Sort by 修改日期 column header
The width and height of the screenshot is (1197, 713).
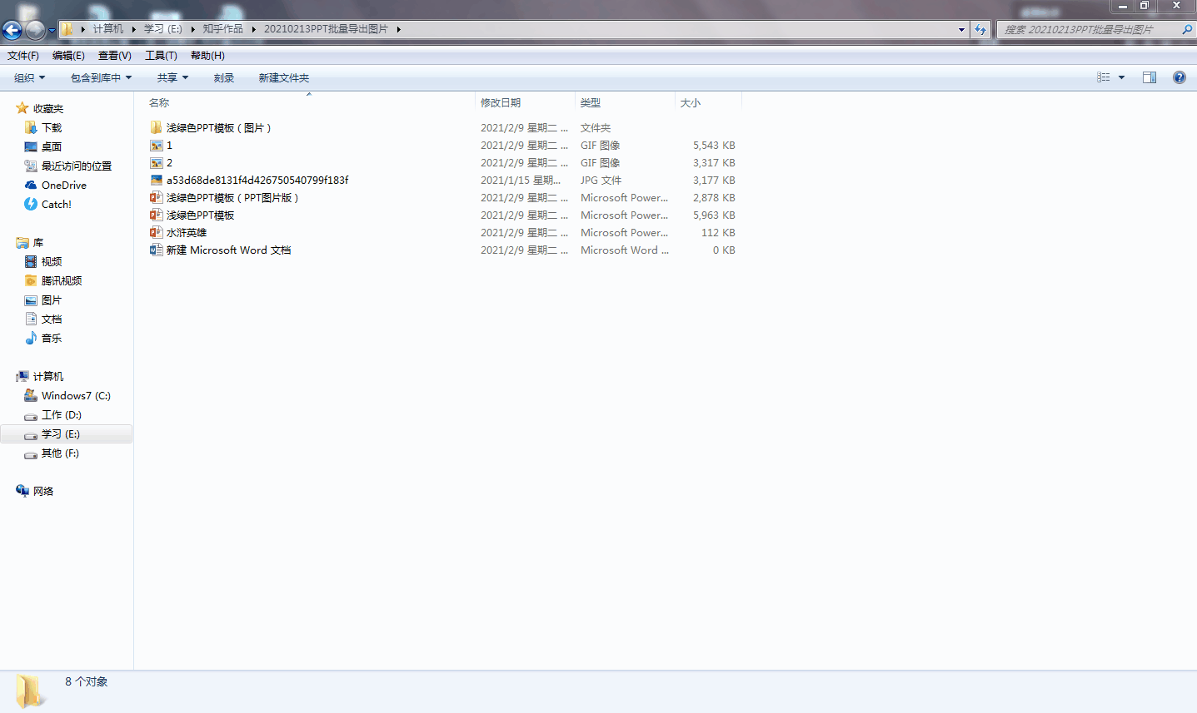[x=501, y=103]
